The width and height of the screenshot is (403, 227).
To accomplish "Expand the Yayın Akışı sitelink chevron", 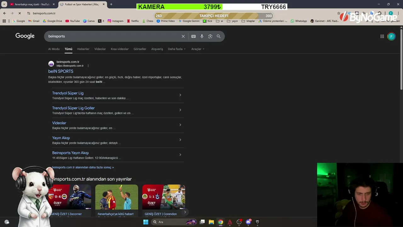I will click(x=180, y=140).
